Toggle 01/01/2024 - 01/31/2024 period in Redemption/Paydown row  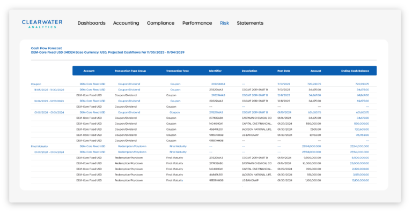pyautogui.click(x=49, y=152)
